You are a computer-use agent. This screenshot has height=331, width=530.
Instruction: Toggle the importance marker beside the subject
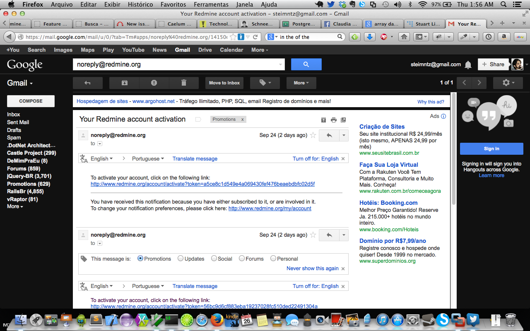click(198, 120)
